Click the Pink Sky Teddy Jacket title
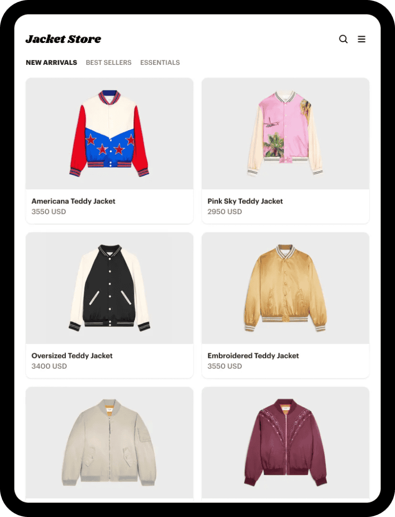Image resolution: width=395 pixels, height=517 pixels. (x=245, y=201)
